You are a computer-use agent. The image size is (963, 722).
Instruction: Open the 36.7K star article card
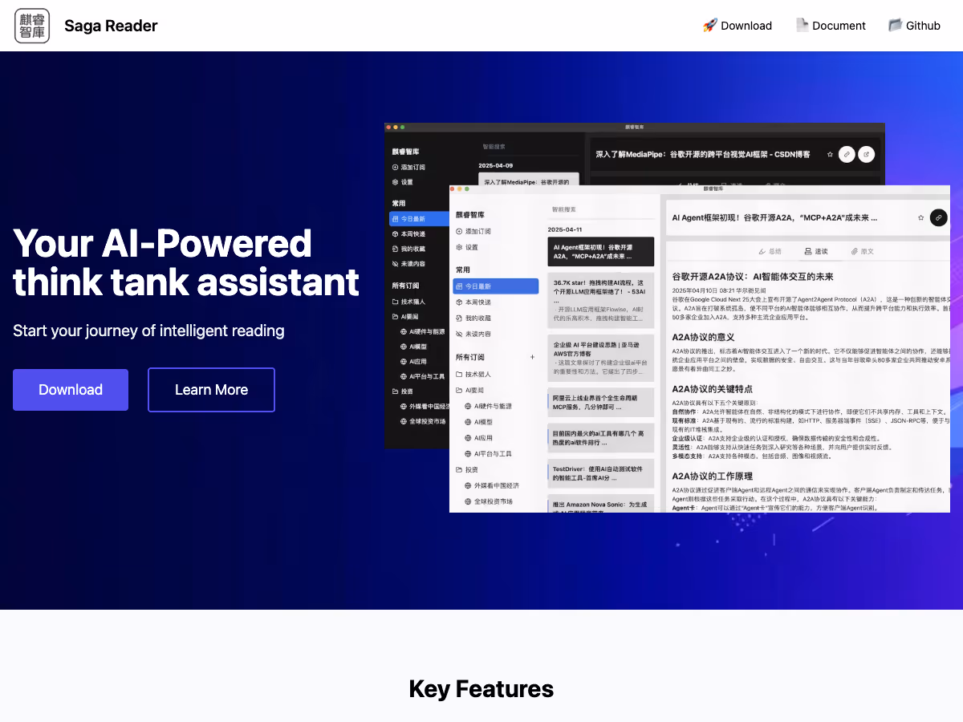[600, 300]
